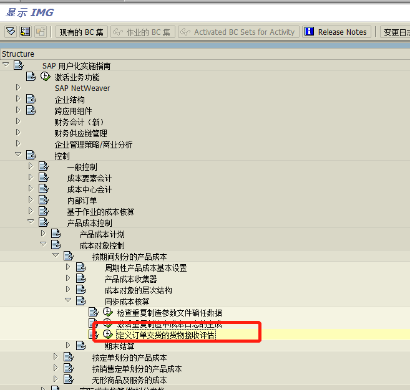Viewport: 410px width, 390px height.
Task: Select the 检查重复制造参数文件确任数据 entry
Action: [170, 313]
